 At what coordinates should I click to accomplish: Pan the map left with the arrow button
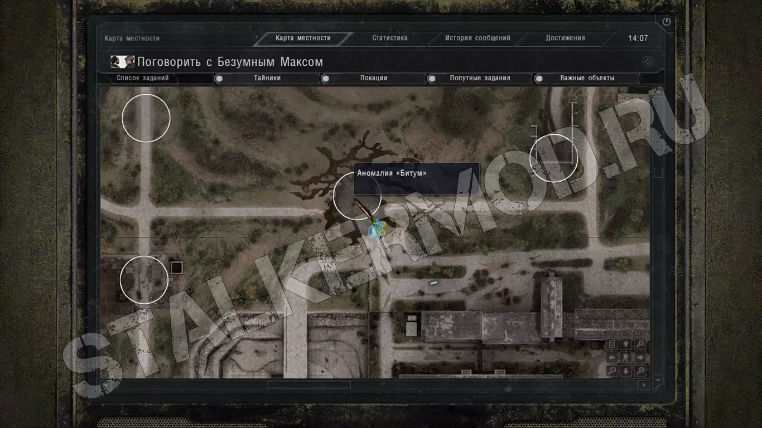click(x=612, y=357)
